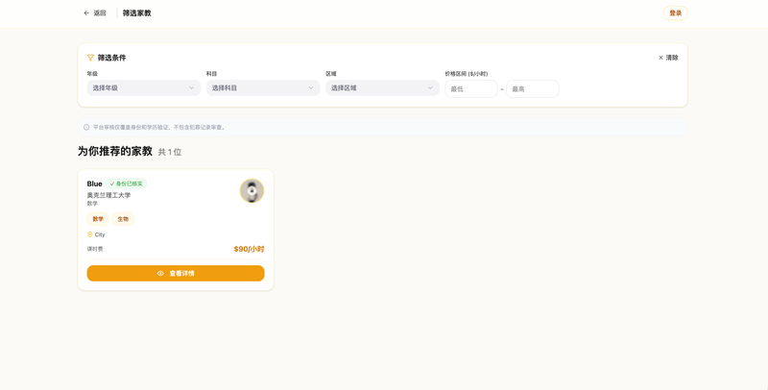Open the 选择区域 area dropdown
Image resolution: width=768 pixels, height=390 pixels.
(382, 88)
